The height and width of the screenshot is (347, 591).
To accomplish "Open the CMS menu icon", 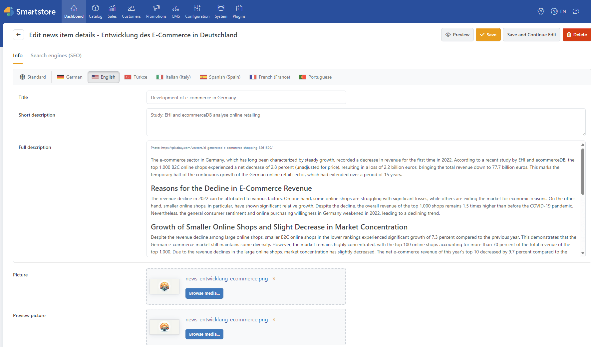I will (176, 8).
